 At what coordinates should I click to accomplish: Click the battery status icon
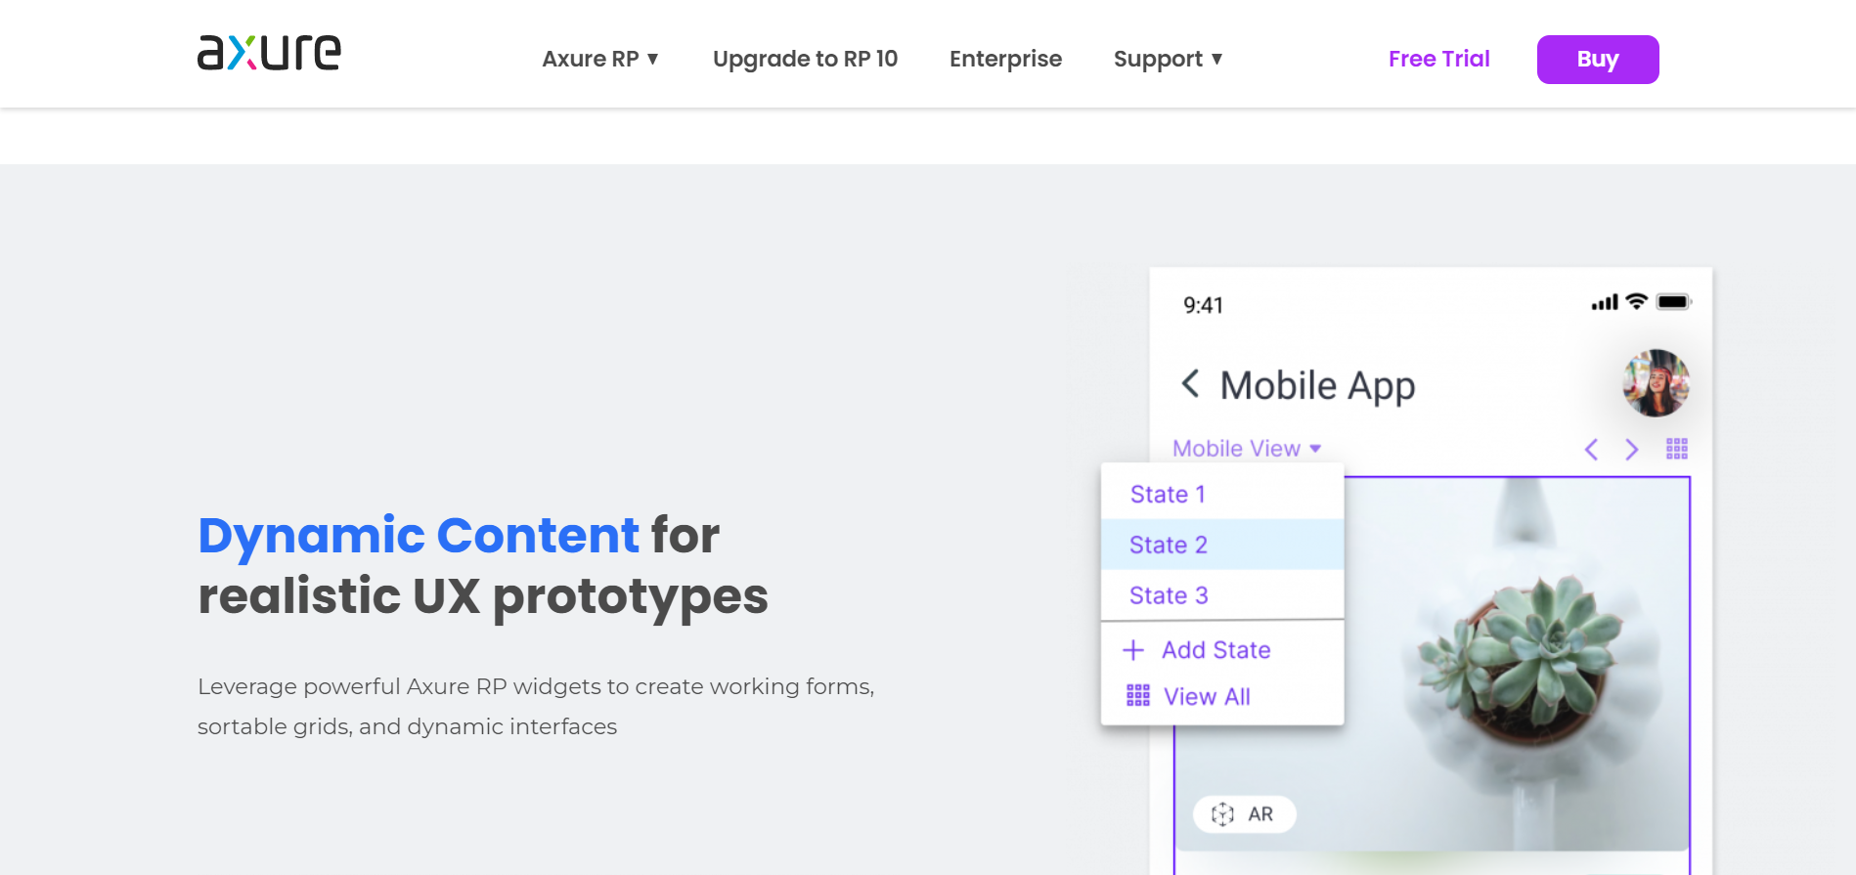pos(1673,302)
